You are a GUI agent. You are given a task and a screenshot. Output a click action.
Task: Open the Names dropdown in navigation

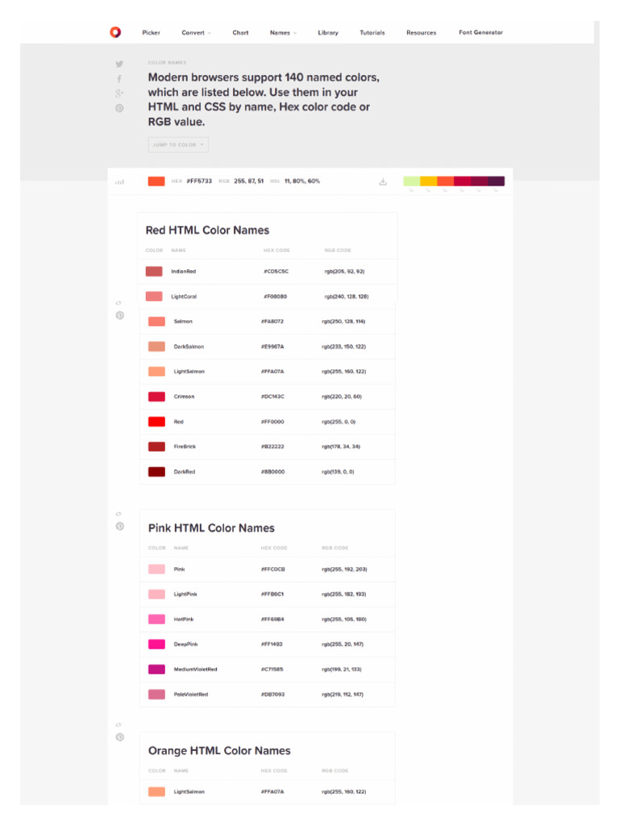283,33
